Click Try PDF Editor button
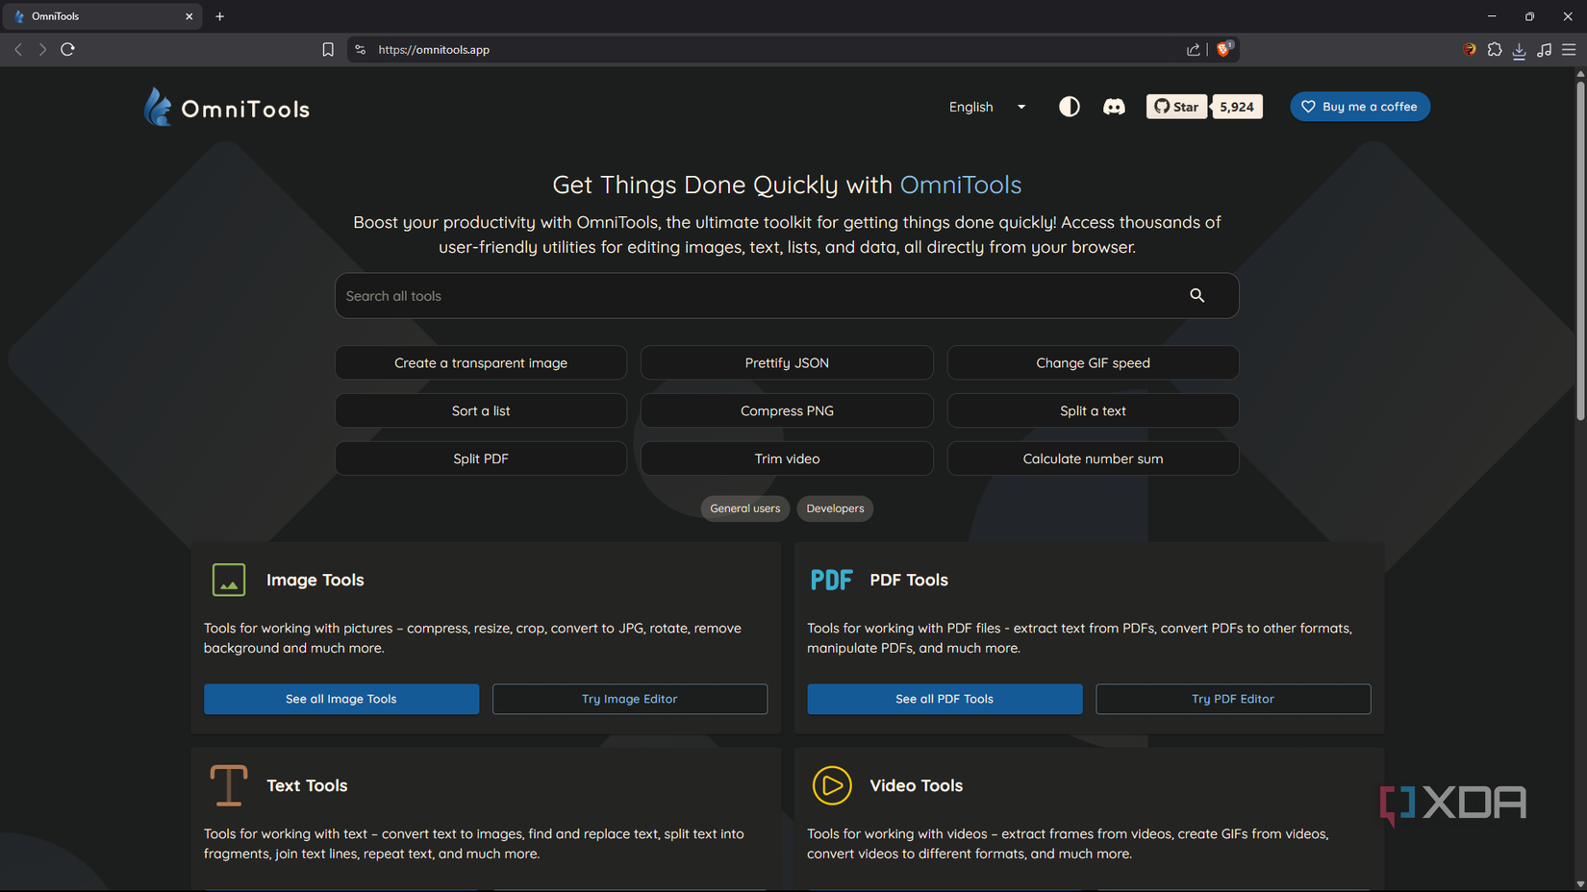 (1233, 699)
